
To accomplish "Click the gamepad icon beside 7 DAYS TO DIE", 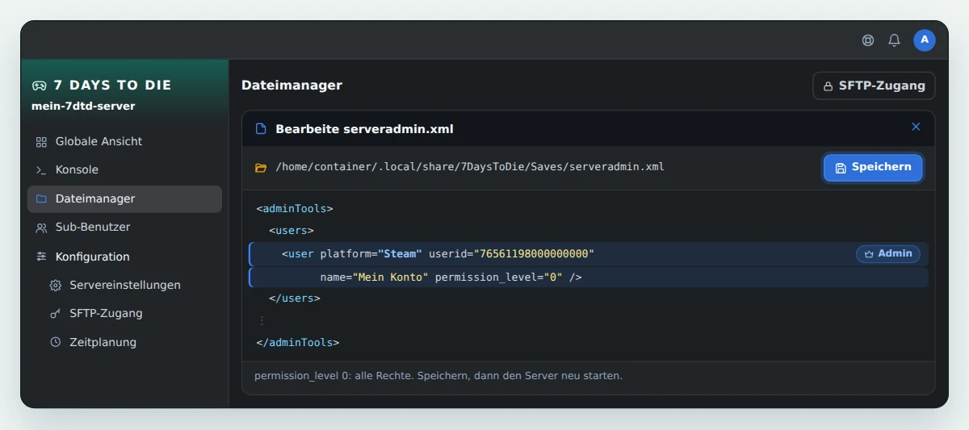I will [x=40, y=85].
